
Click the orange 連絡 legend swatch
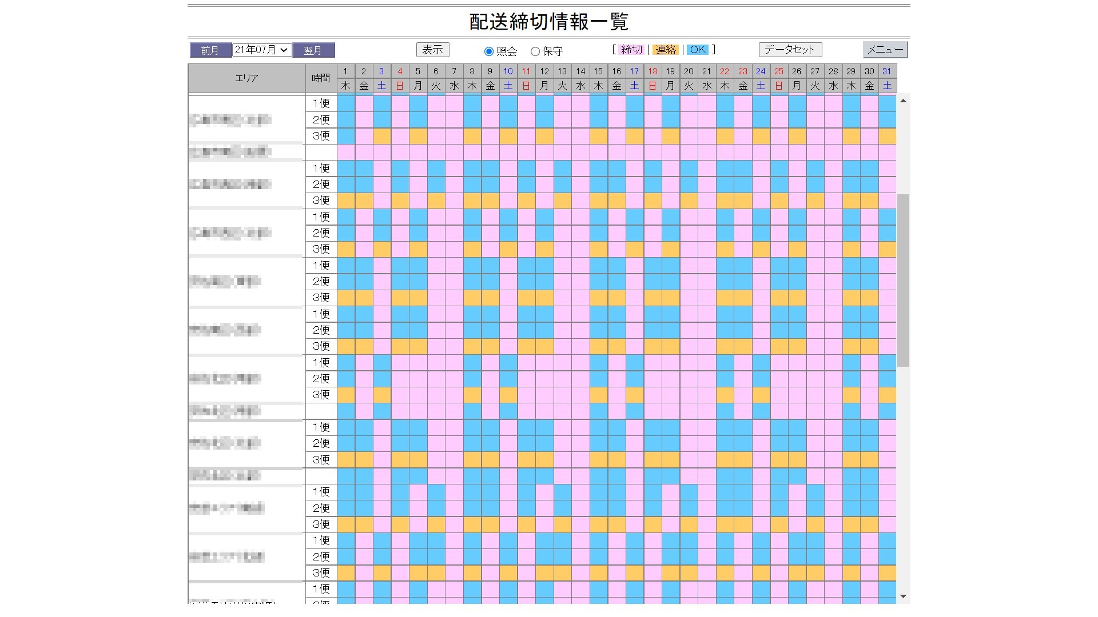(666, 50)
